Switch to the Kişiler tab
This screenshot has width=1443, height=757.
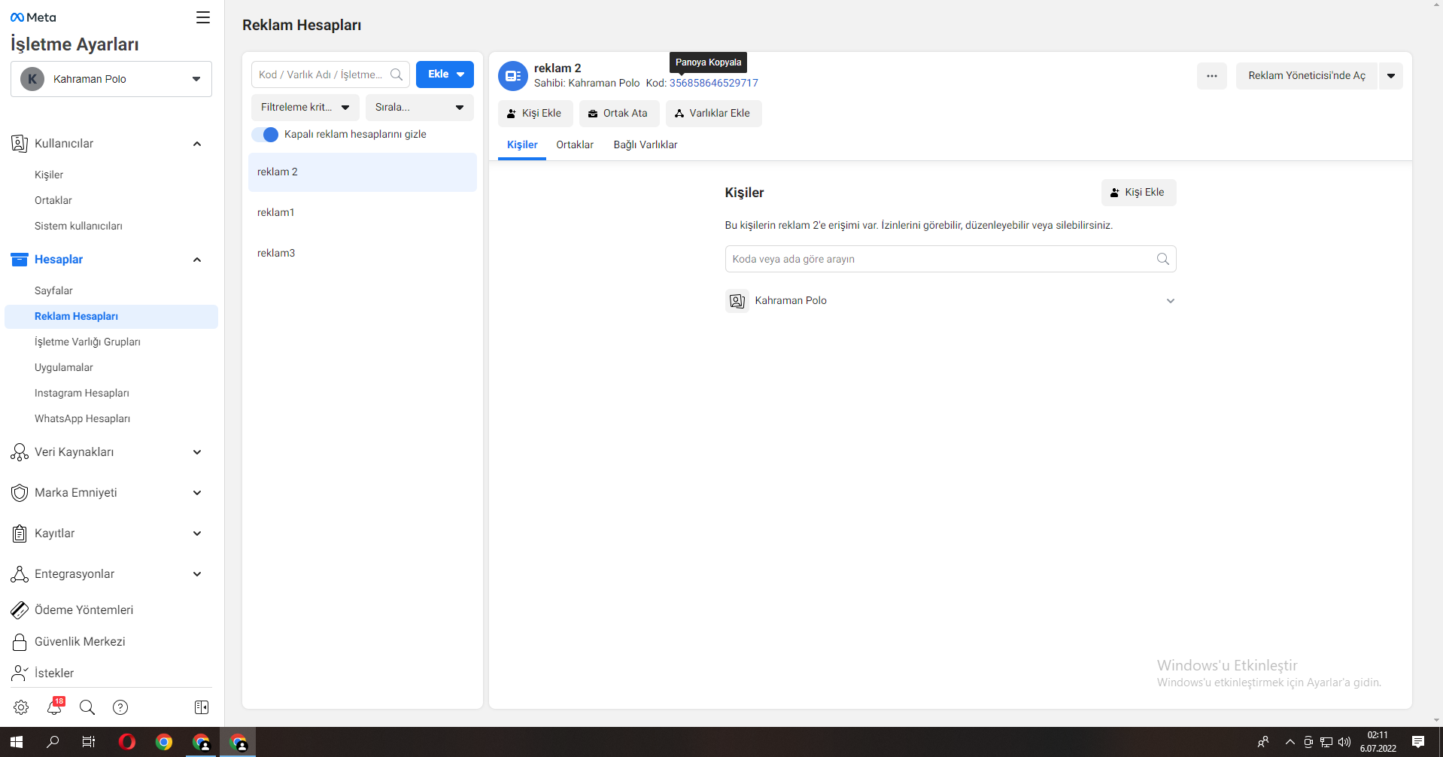coord(522,144)
